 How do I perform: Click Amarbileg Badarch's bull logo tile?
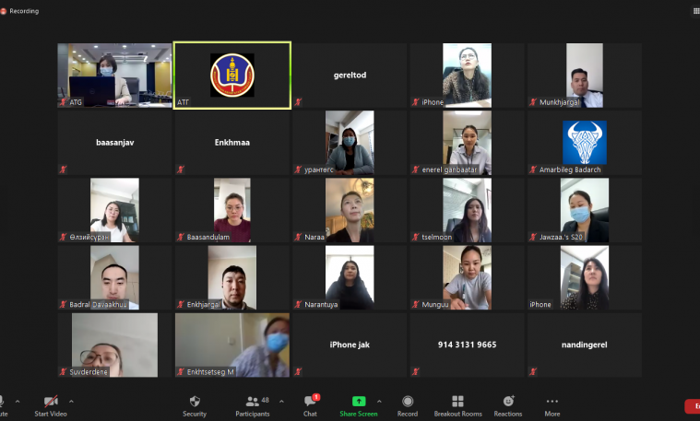584,143
